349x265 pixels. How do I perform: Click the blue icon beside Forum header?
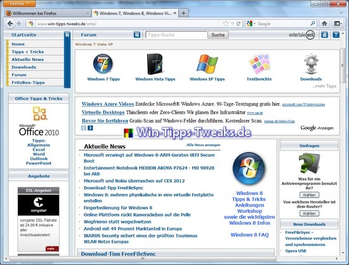pos(137,35)
